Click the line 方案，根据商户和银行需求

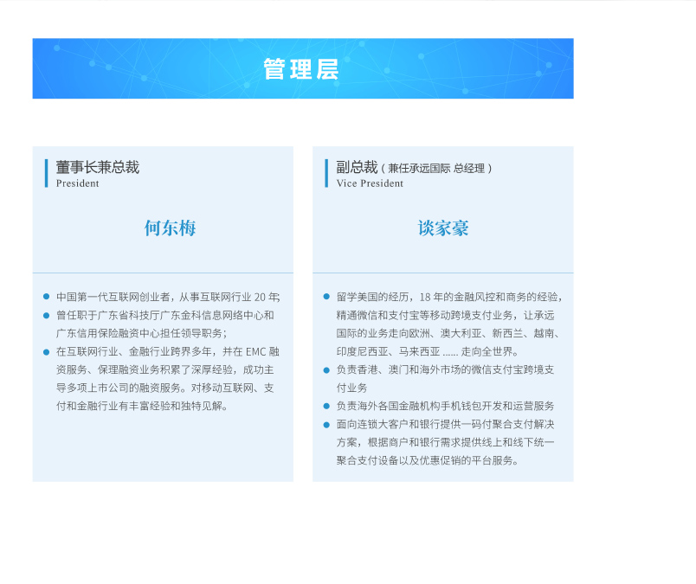[x=445, y=442]
